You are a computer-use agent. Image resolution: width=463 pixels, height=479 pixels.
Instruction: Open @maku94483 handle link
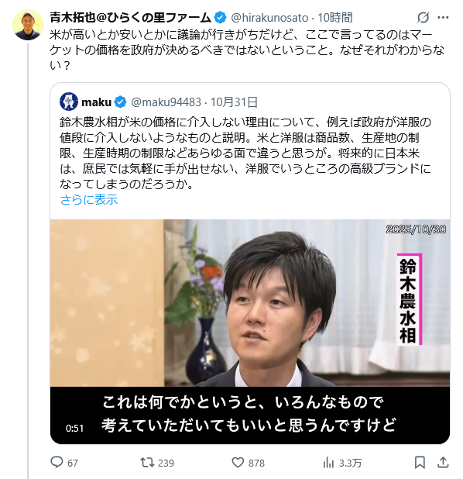(x=166, y=102)
